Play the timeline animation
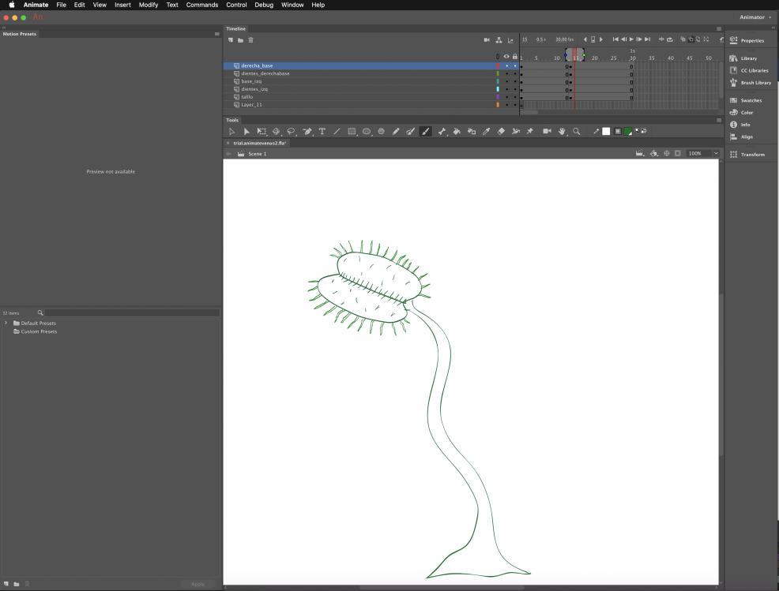This screenshot has width=779, height=591. click(x=631, y=39)
